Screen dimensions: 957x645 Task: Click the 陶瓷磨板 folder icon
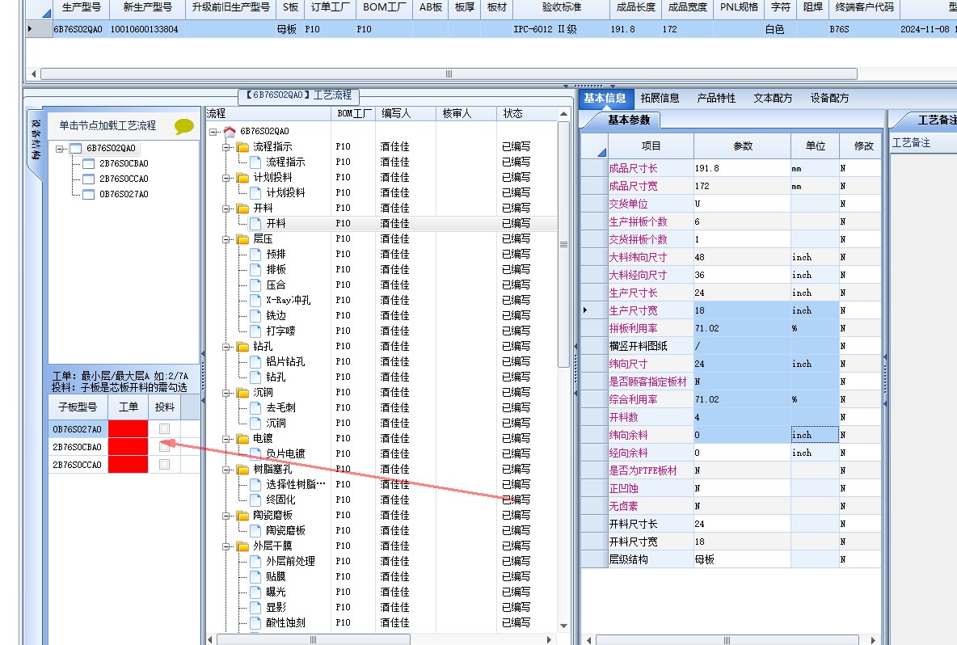[x=243, y=516]
